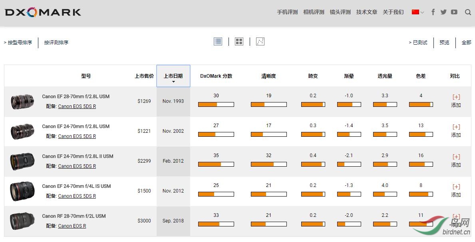Open 镜头评测 menu item
The width and height of the screenshot is (475, 242).
(x=340, y=12)
